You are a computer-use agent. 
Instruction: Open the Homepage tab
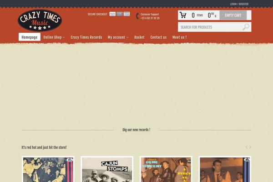[x=30, y=37]
